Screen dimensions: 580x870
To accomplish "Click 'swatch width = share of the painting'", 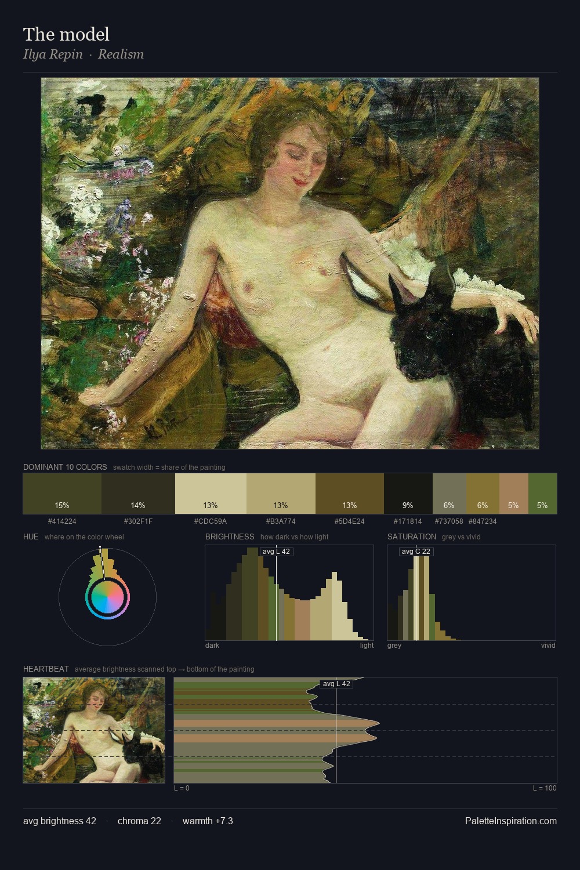I will (169, 467).
